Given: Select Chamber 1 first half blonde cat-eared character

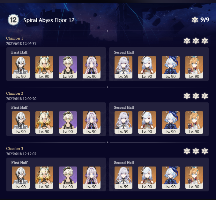Looking at the screenshot, I should pos(44,67).
